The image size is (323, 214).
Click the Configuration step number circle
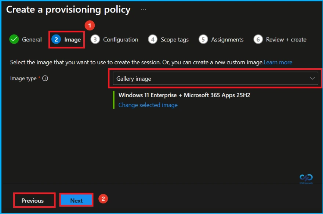[95, 39]
